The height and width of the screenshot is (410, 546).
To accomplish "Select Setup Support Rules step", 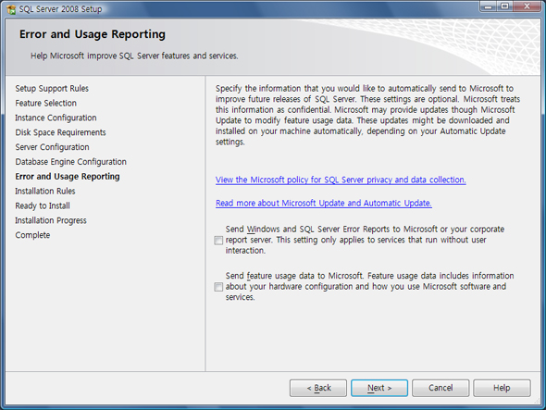I will [x=52, y=89].
